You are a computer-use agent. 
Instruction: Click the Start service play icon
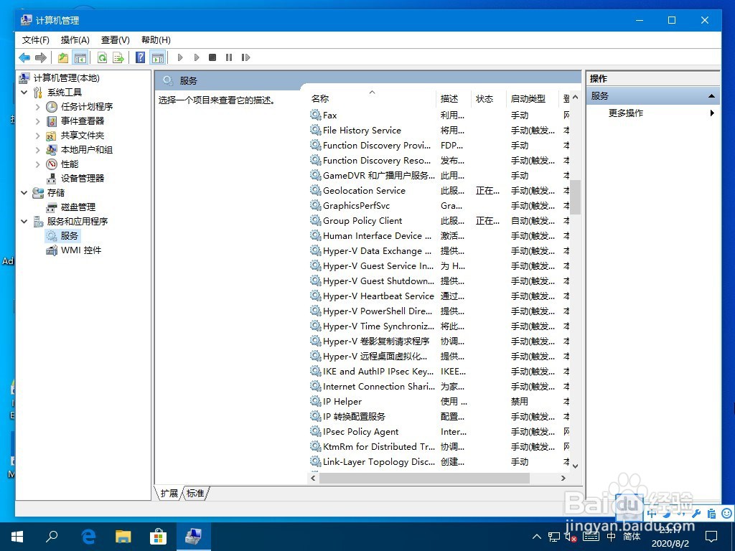click(x=180, y=57)
